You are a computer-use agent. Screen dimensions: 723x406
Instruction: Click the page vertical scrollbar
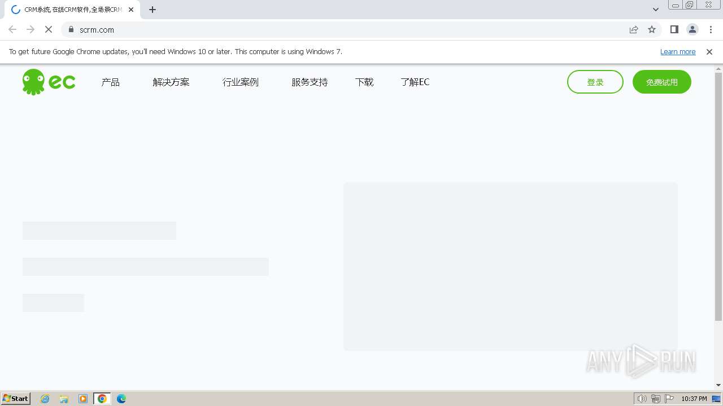click(718, 196)
